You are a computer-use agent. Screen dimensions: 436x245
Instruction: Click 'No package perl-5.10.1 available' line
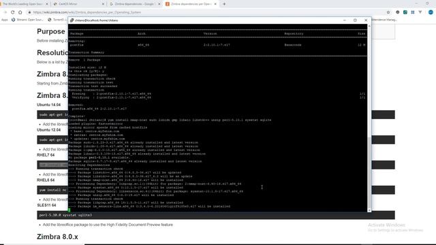(99, 157)
